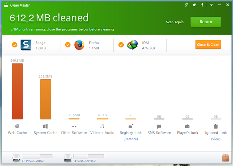
Task: Click the SNS Software chat bubble icon
Action: click(159, 126)
